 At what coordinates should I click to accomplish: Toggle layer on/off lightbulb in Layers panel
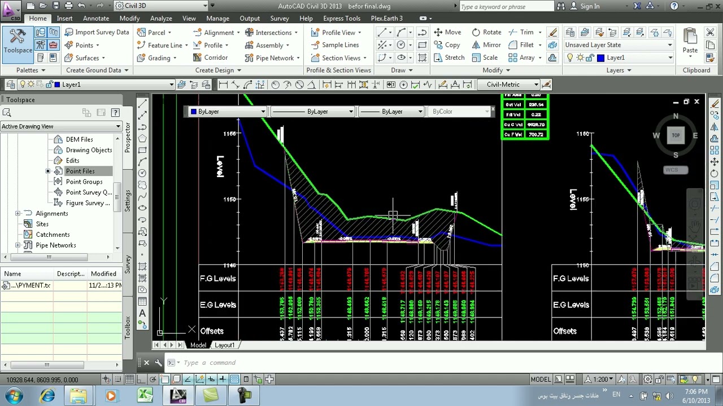tap(570, 58)
